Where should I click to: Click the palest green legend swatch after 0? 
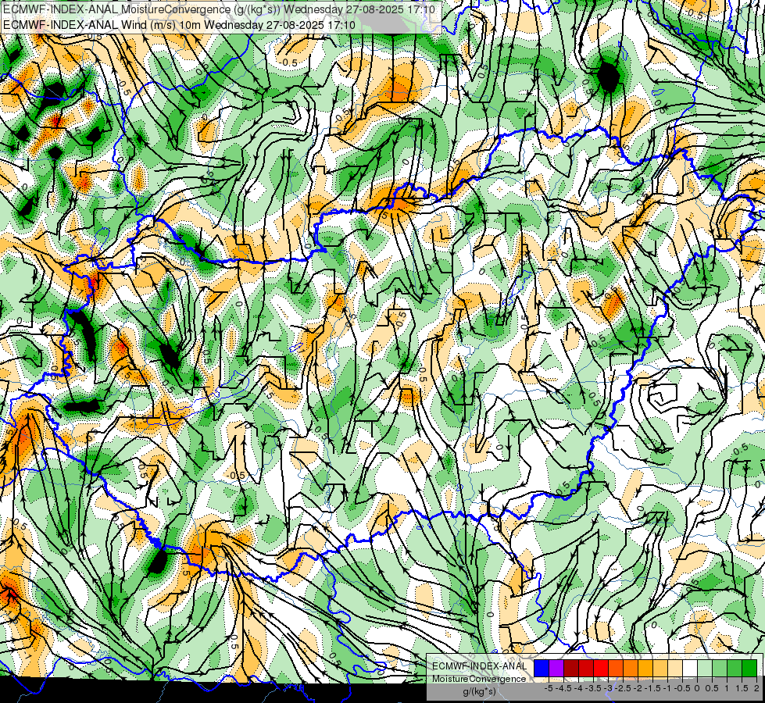[705, 669]
